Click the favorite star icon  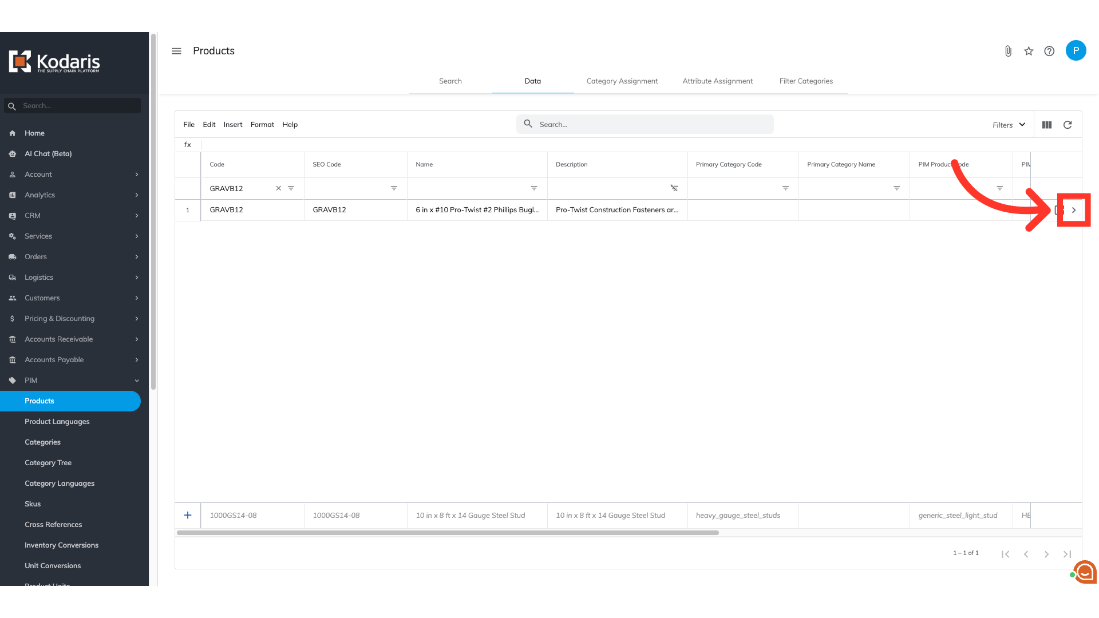(1029, 51)
